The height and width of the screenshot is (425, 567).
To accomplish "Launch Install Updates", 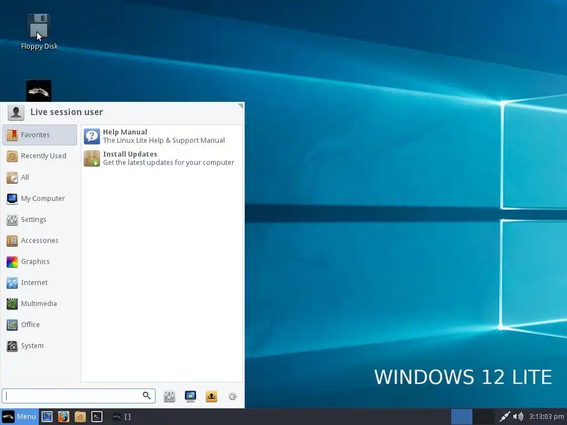I will pyautogui.click(x=162, y=158).
